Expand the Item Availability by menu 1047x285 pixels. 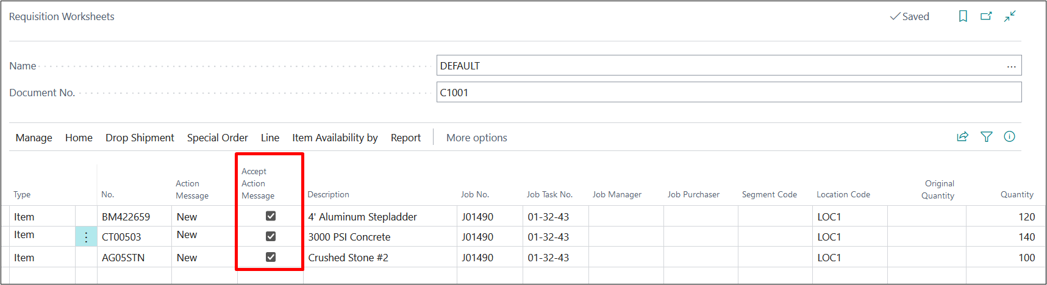point(335,138)
